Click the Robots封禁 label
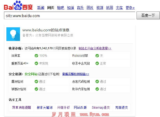The image size is (160, 117). coord(80,56)
